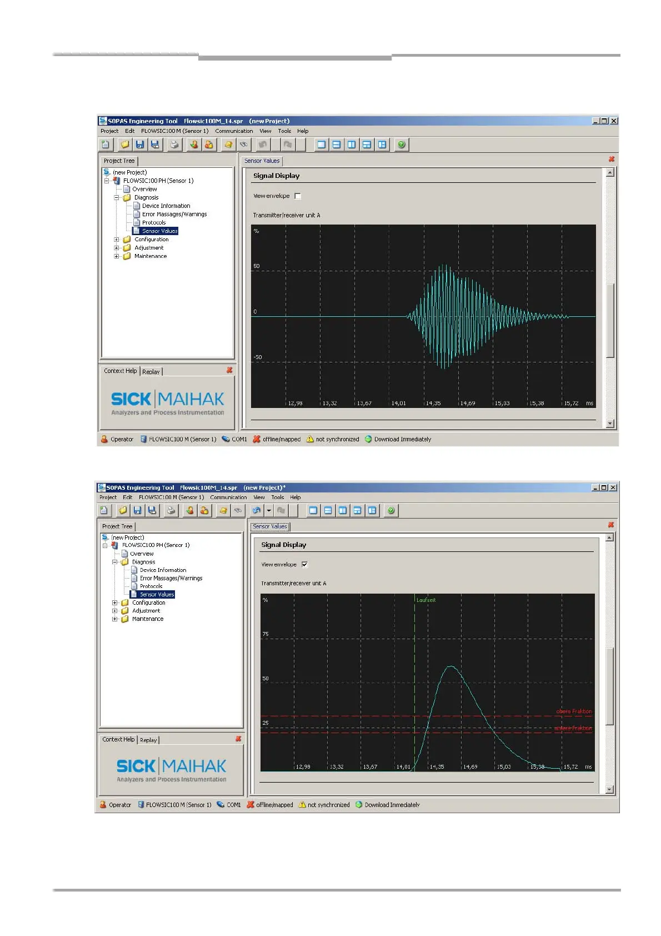Expand the Configuration folder in lower tree
Screen dimensions: 661x936
point(115,603)
